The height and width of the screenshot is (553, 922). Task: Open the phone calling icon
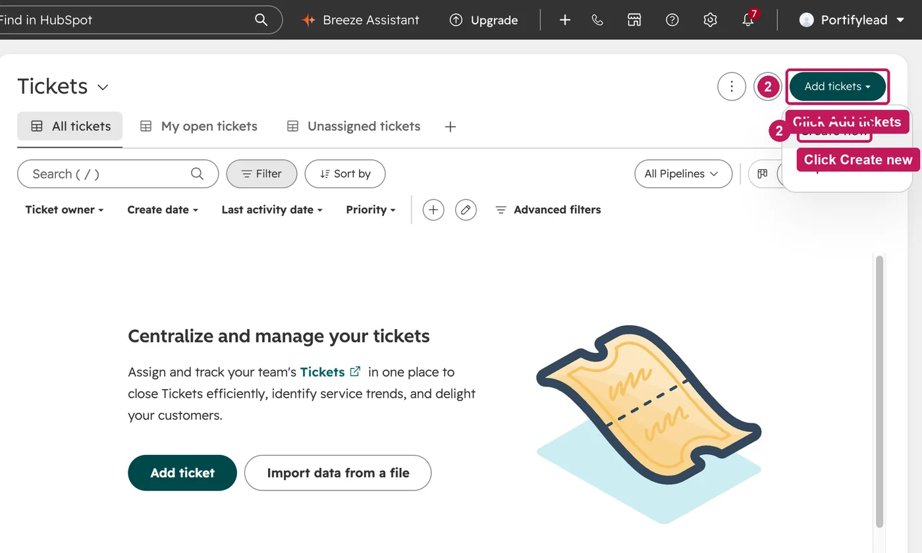click(x=597, y=20)
